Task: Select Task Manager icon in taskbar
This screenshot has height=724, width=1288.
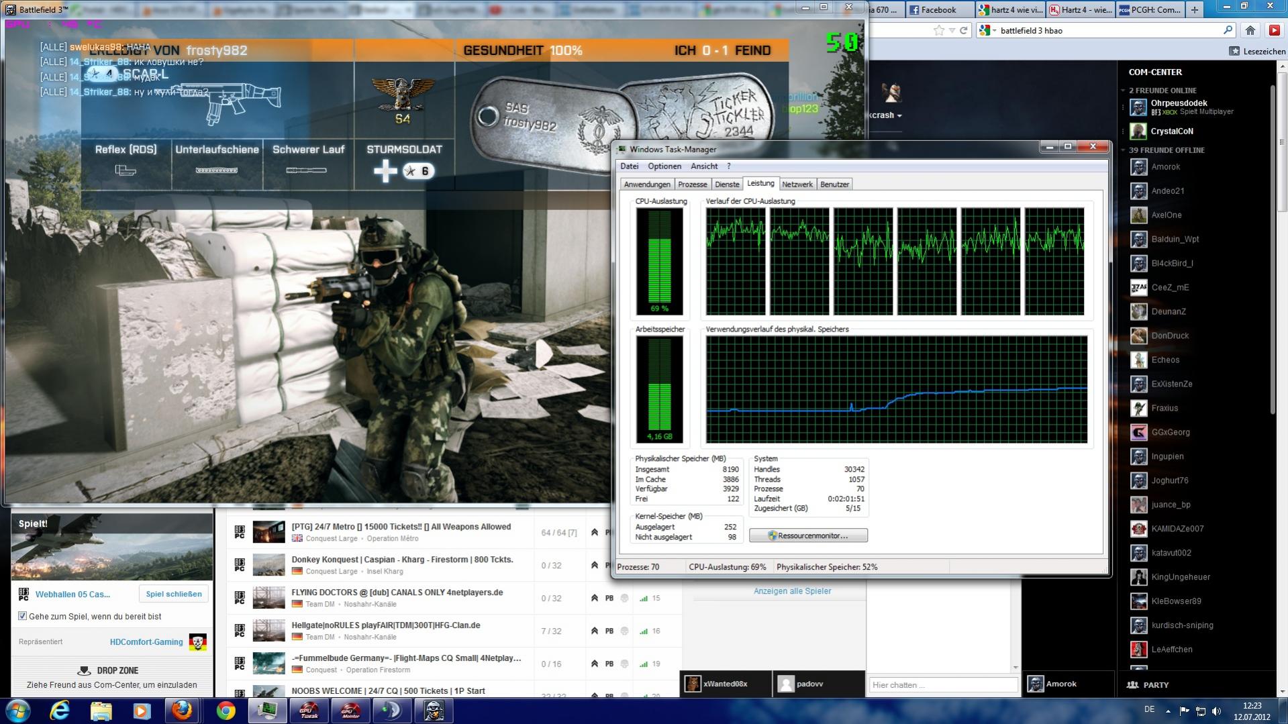Action: [267, 711]
